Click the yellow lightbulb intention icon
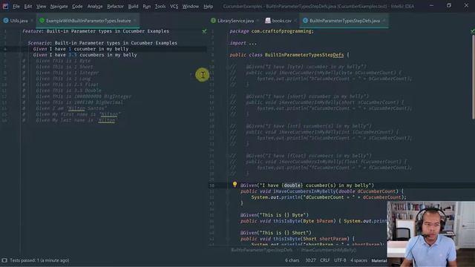 pyautogui.click(x=235, y=185)
